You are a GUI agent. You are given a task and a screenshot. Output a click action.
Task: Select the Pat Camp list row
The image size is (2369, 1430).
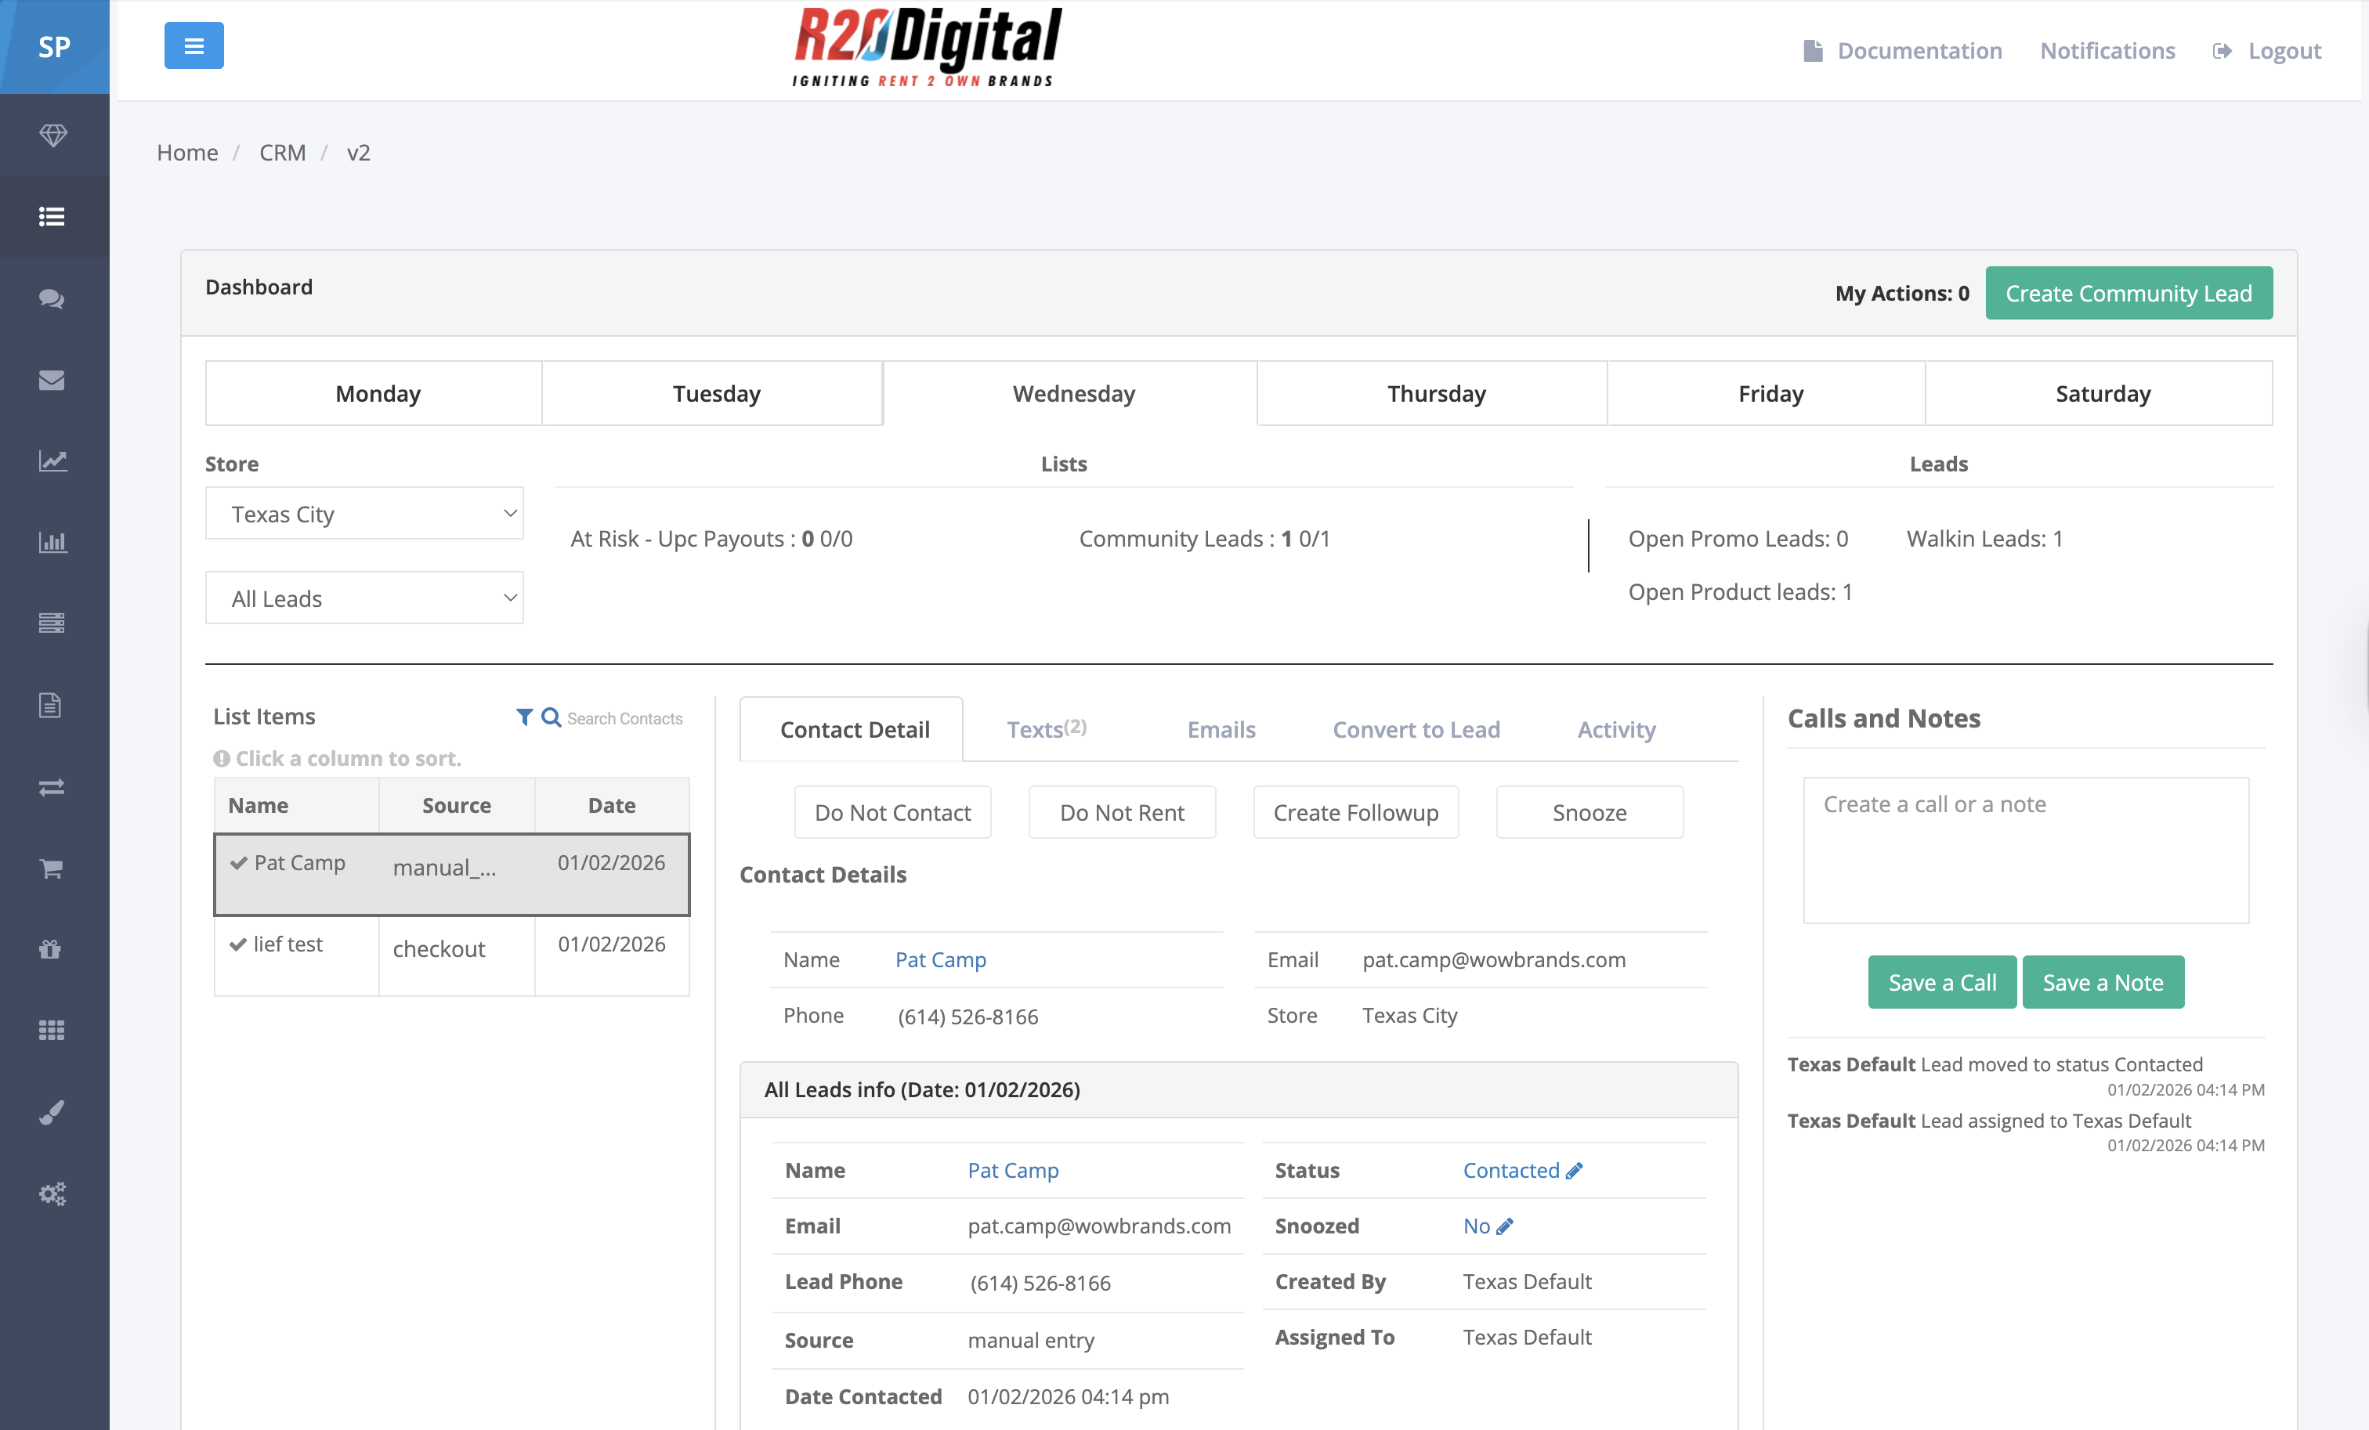point(452,875)
